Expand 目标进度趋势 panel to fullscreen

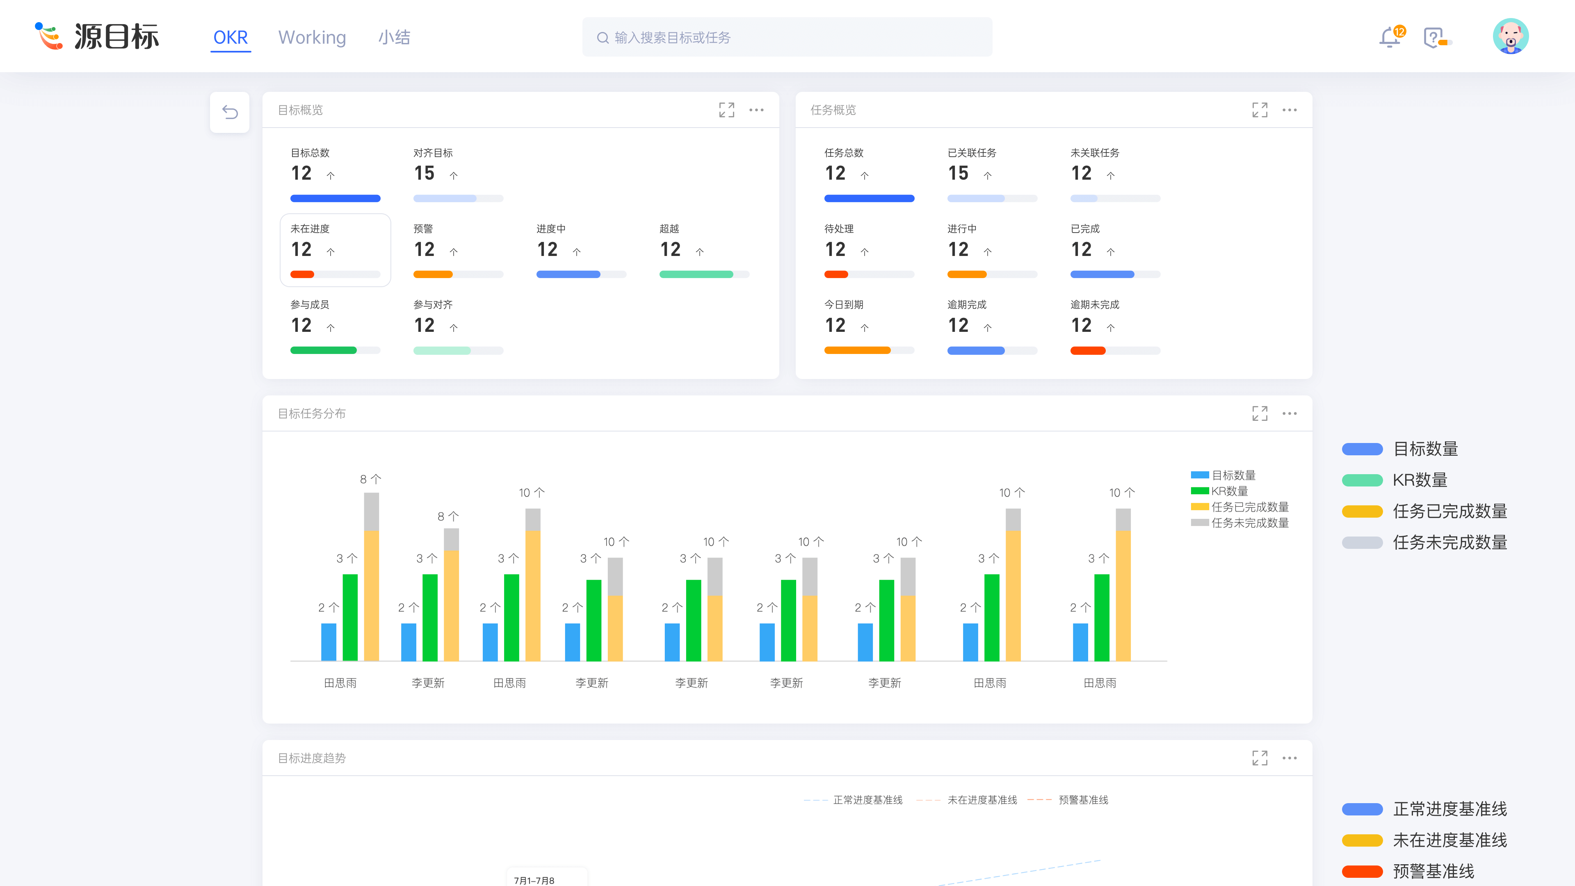tap(1260, 758)
